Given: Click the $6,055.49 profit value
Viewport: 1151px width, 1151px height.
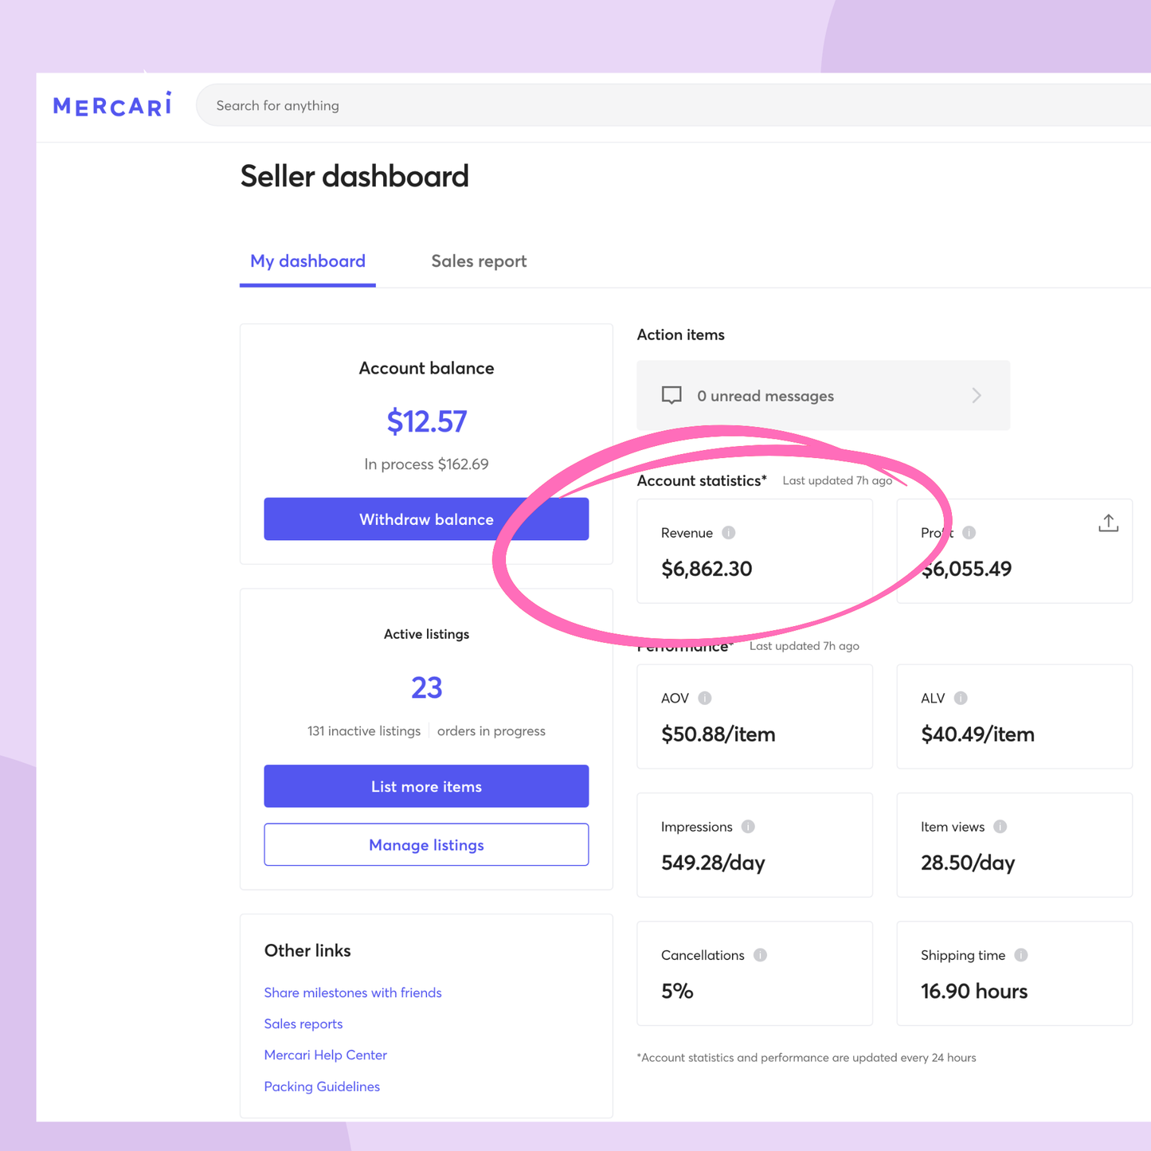Looking at the screenshot, I should 966,569.
